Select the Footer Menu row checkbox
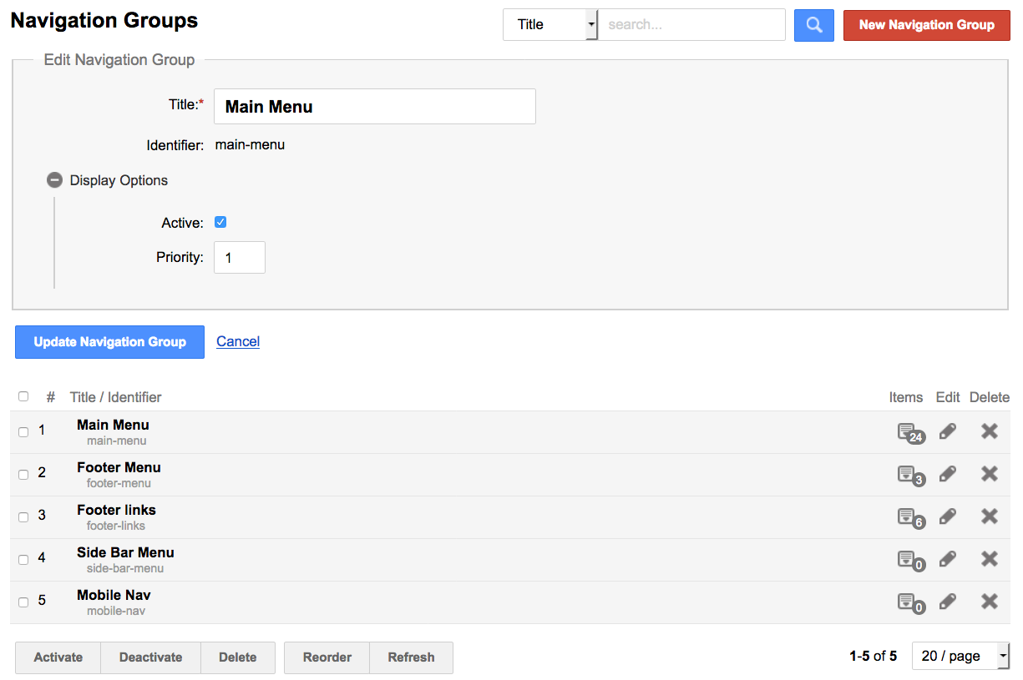The width and height of the screenshot is (1023, 680). (23, 474)
